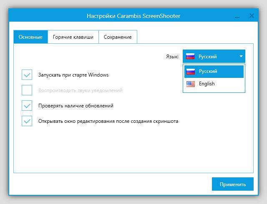Open the Сохранение tab
Viewport: 267px width, 204px height.
click(118, 37)
